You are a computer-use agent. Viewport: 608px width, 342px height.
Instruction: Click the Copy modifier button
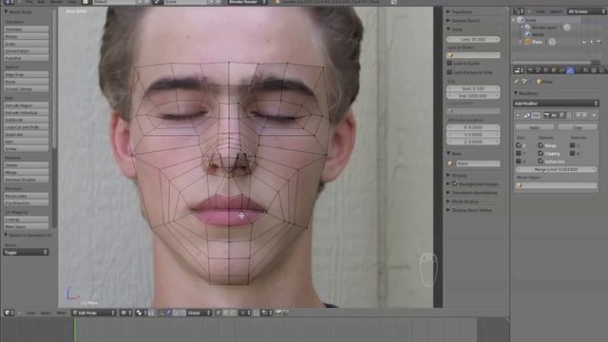click(578, 127)
